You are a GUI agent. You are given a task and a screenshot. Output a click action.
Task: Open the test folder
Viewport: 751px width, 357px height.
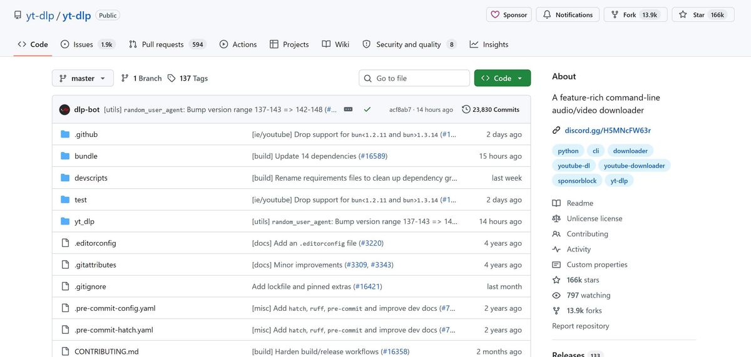81,199
